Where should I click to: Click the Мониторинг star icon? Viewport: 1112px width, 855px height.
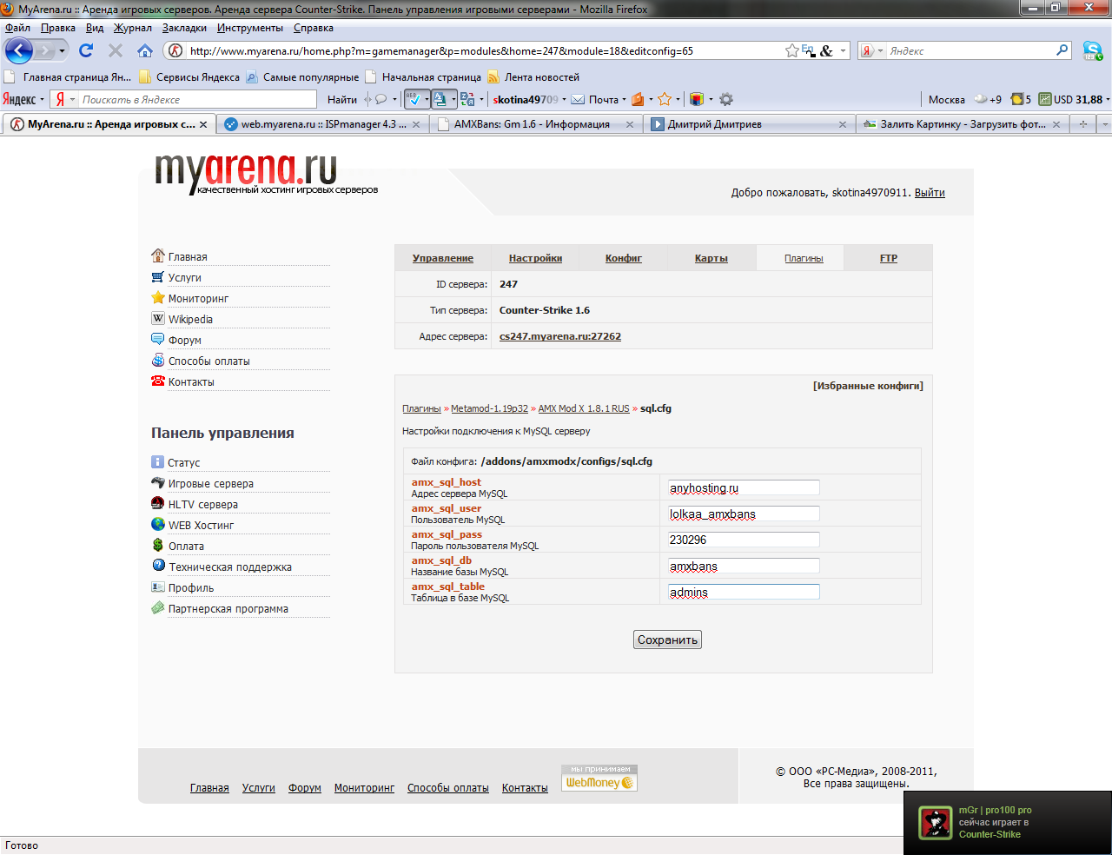click(x=157, y=297)
